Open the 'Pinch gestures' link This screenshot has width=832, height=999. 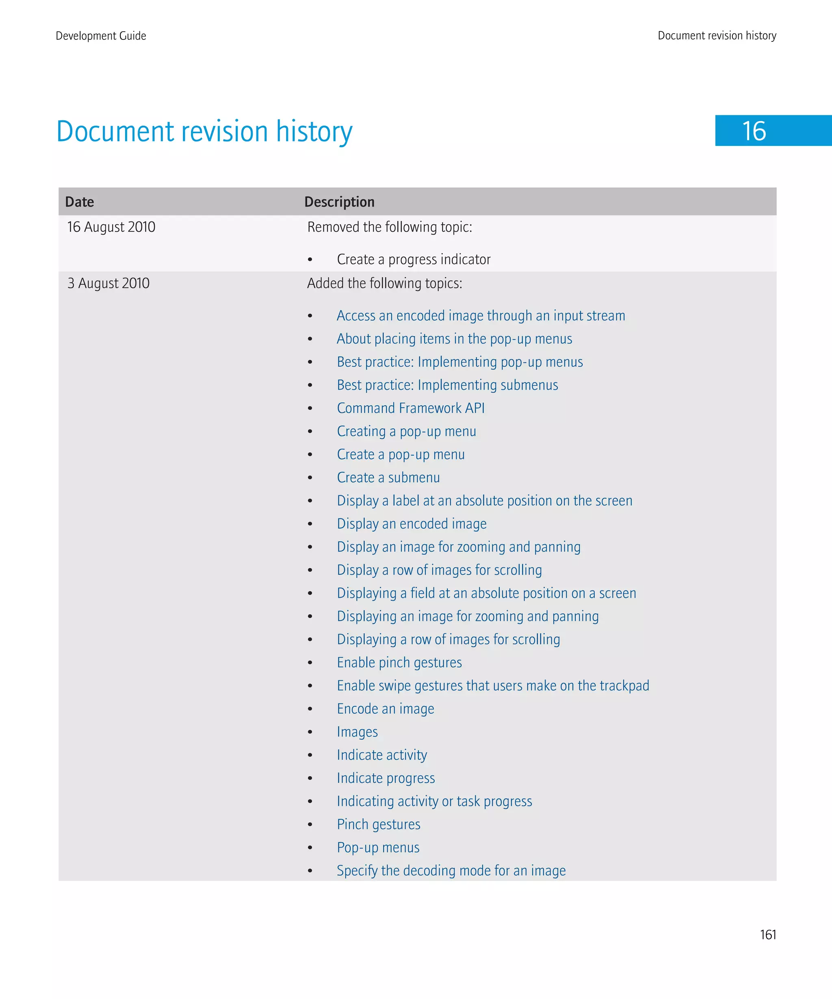[x=379, y=824]
